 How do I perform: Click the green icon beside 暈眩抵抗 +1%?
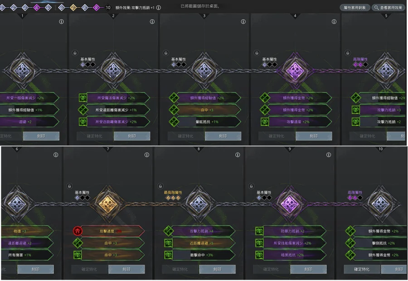pyautogui.click(x=174, y=122)
